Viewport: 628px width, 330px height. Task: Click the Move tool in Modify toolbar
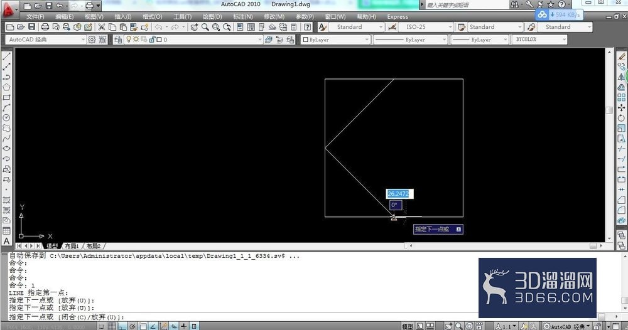[x=621, y=108]
